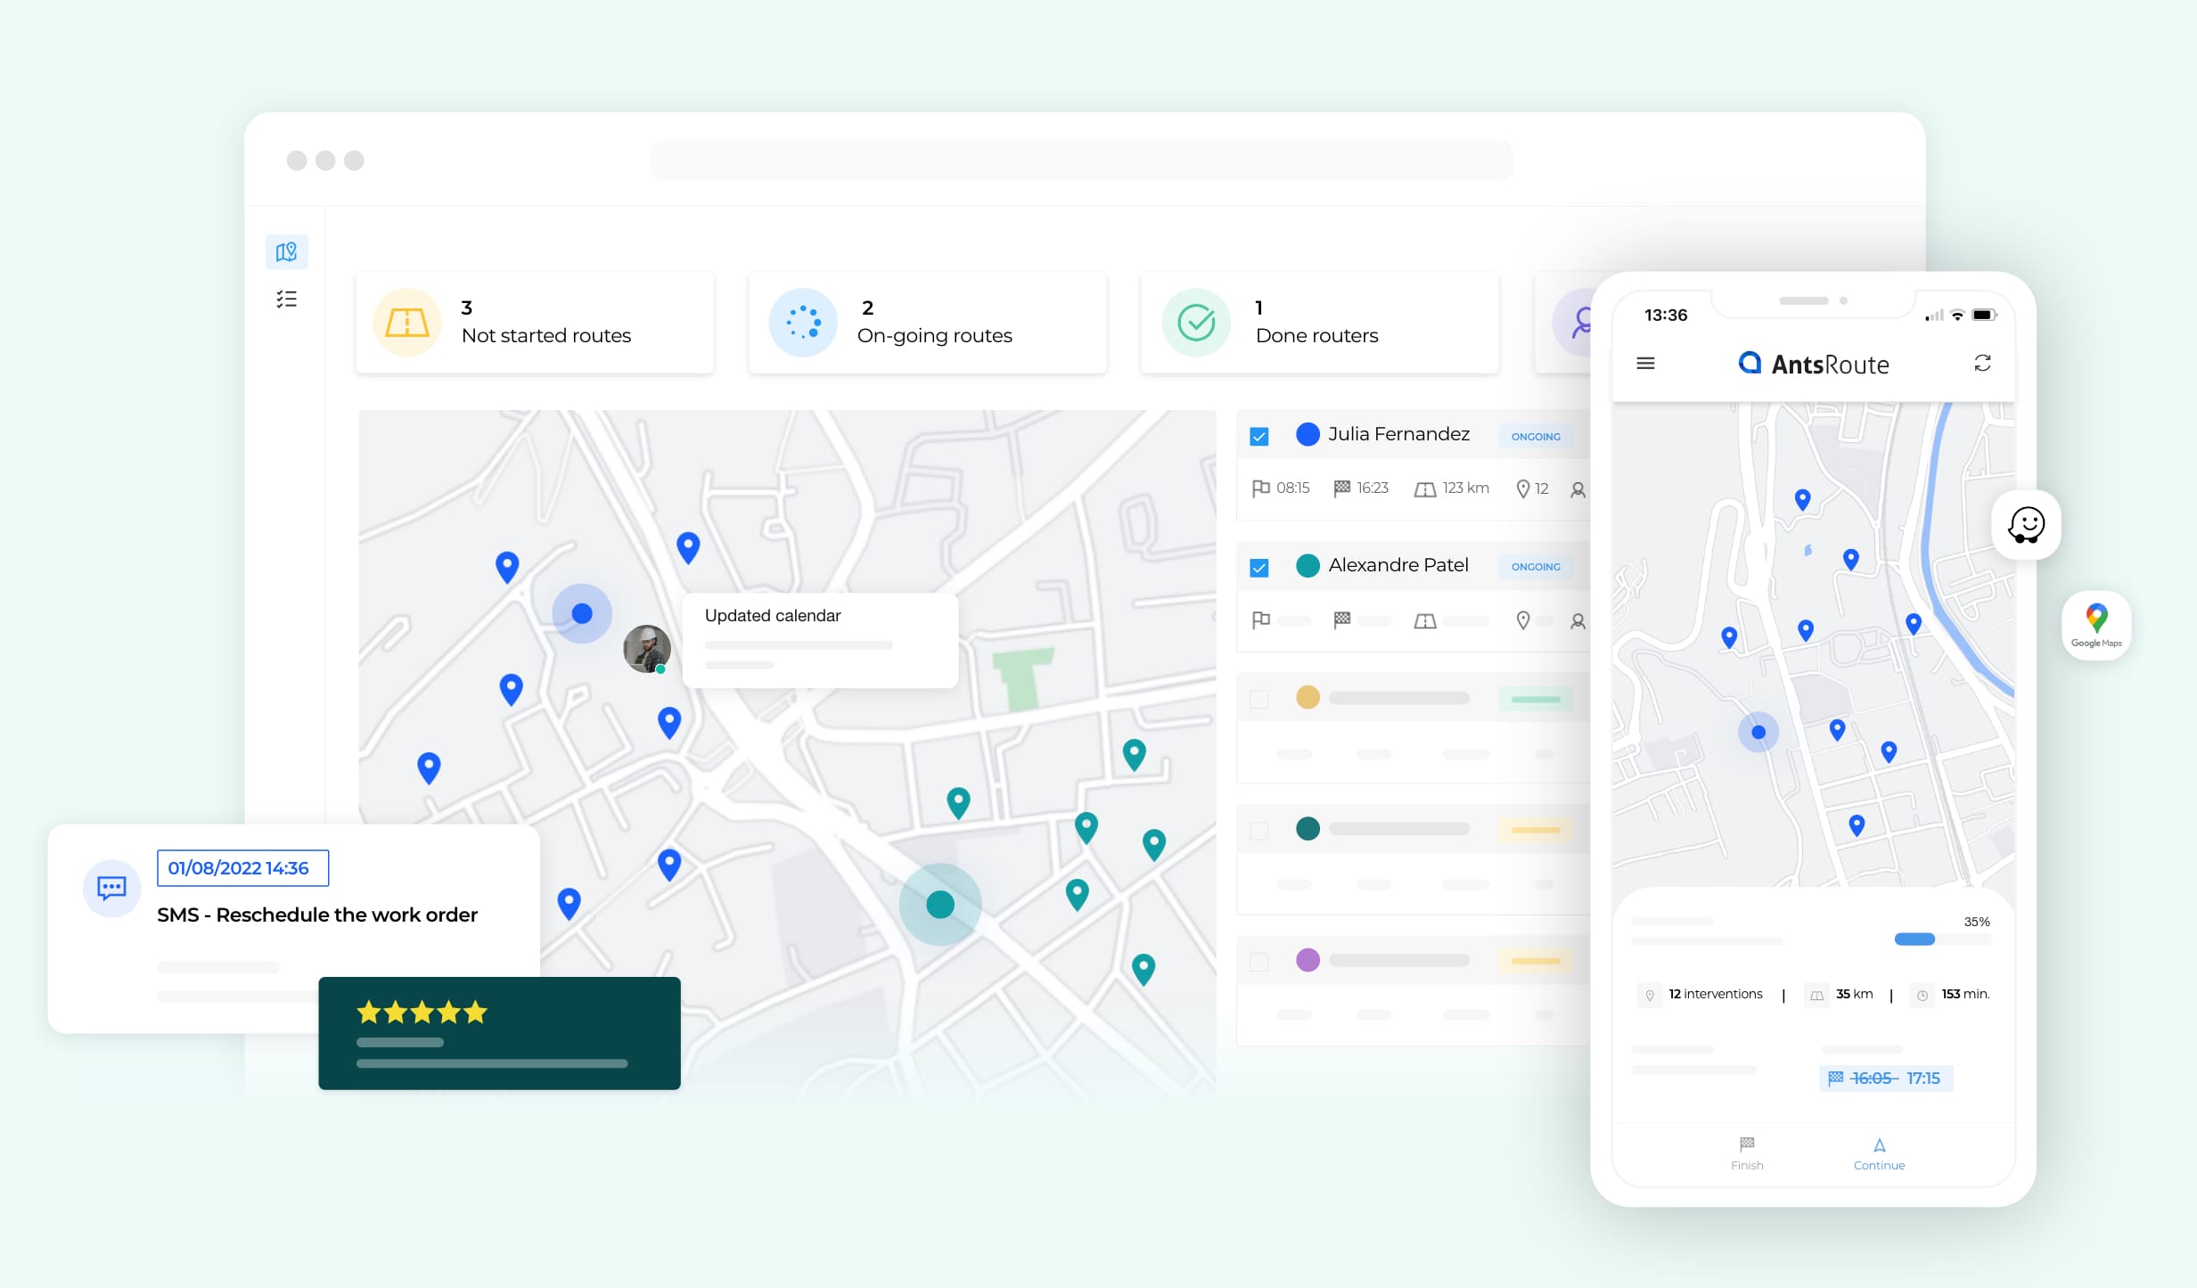Screen dimensions: 2197x1288
Task: Click the yellow route color dot
Action: [x=1308, y=697]
